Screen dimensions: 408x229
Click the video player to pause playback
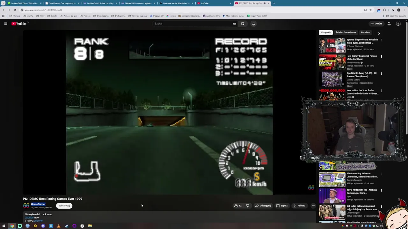coord(169,113)
